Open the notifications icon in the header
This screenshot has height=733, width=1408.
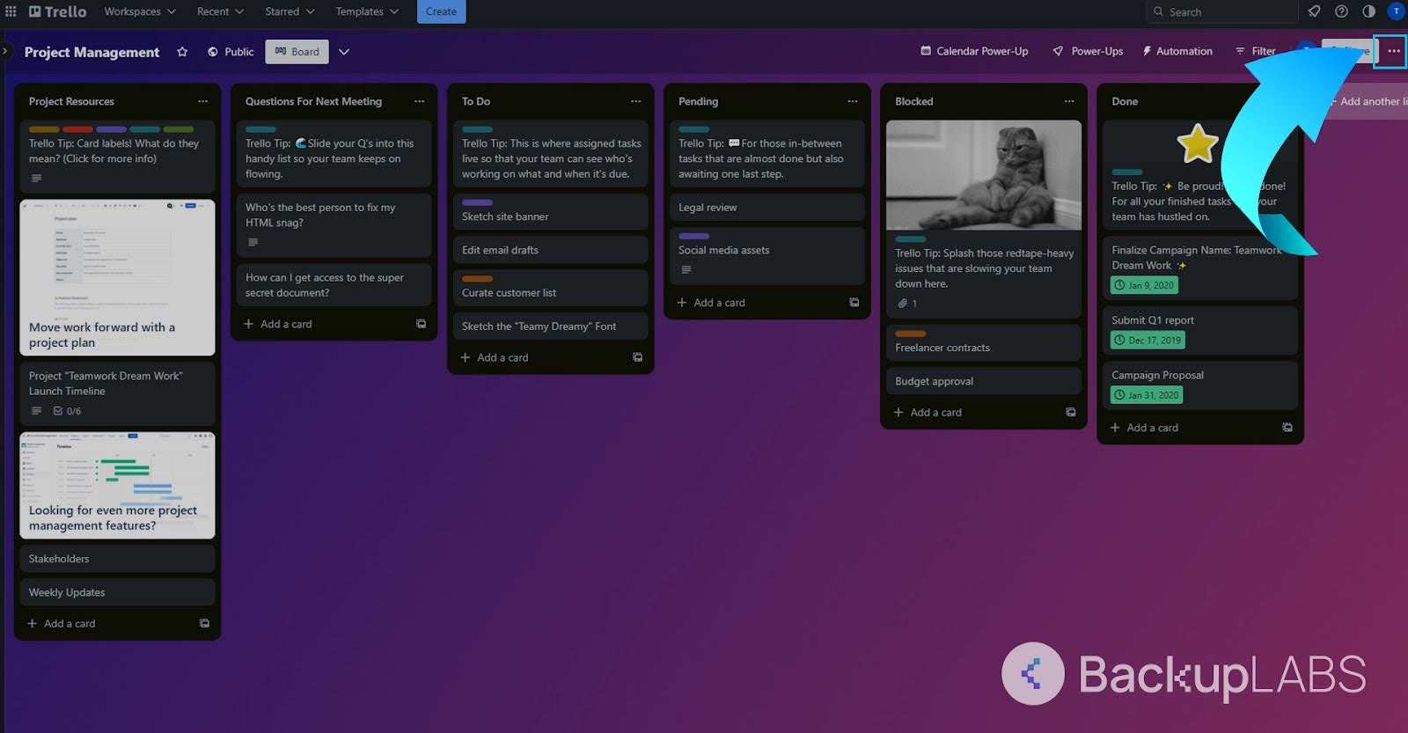(x=1314, y=11)
